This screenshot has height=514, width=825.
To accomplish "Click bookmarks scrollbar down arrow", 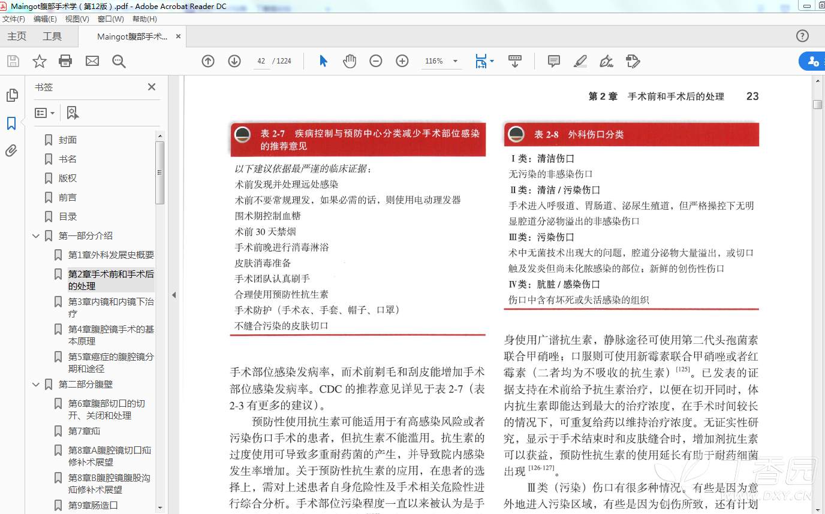I will click(x=159, y=508).
